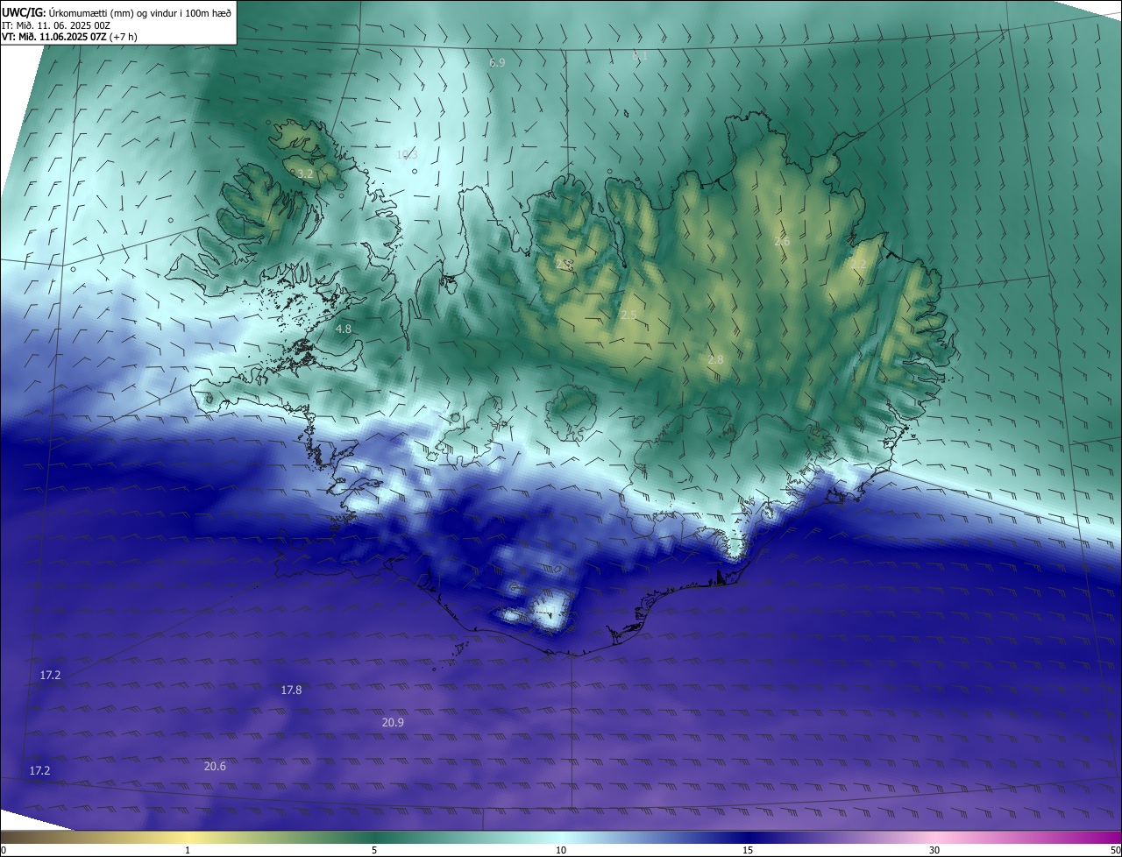Click the precipitation colour scale bar

point(561,837)
